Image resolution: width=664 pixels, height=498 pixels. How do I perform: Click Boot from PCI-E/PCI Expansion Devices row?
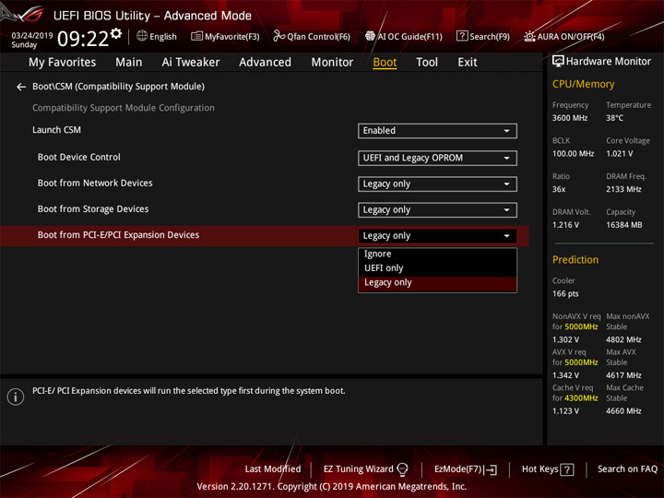click(x=265, y=236)
